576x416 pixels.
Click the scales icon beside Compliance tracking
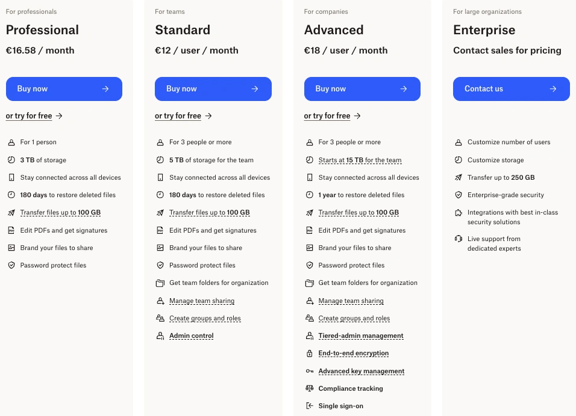pos(309,388)
